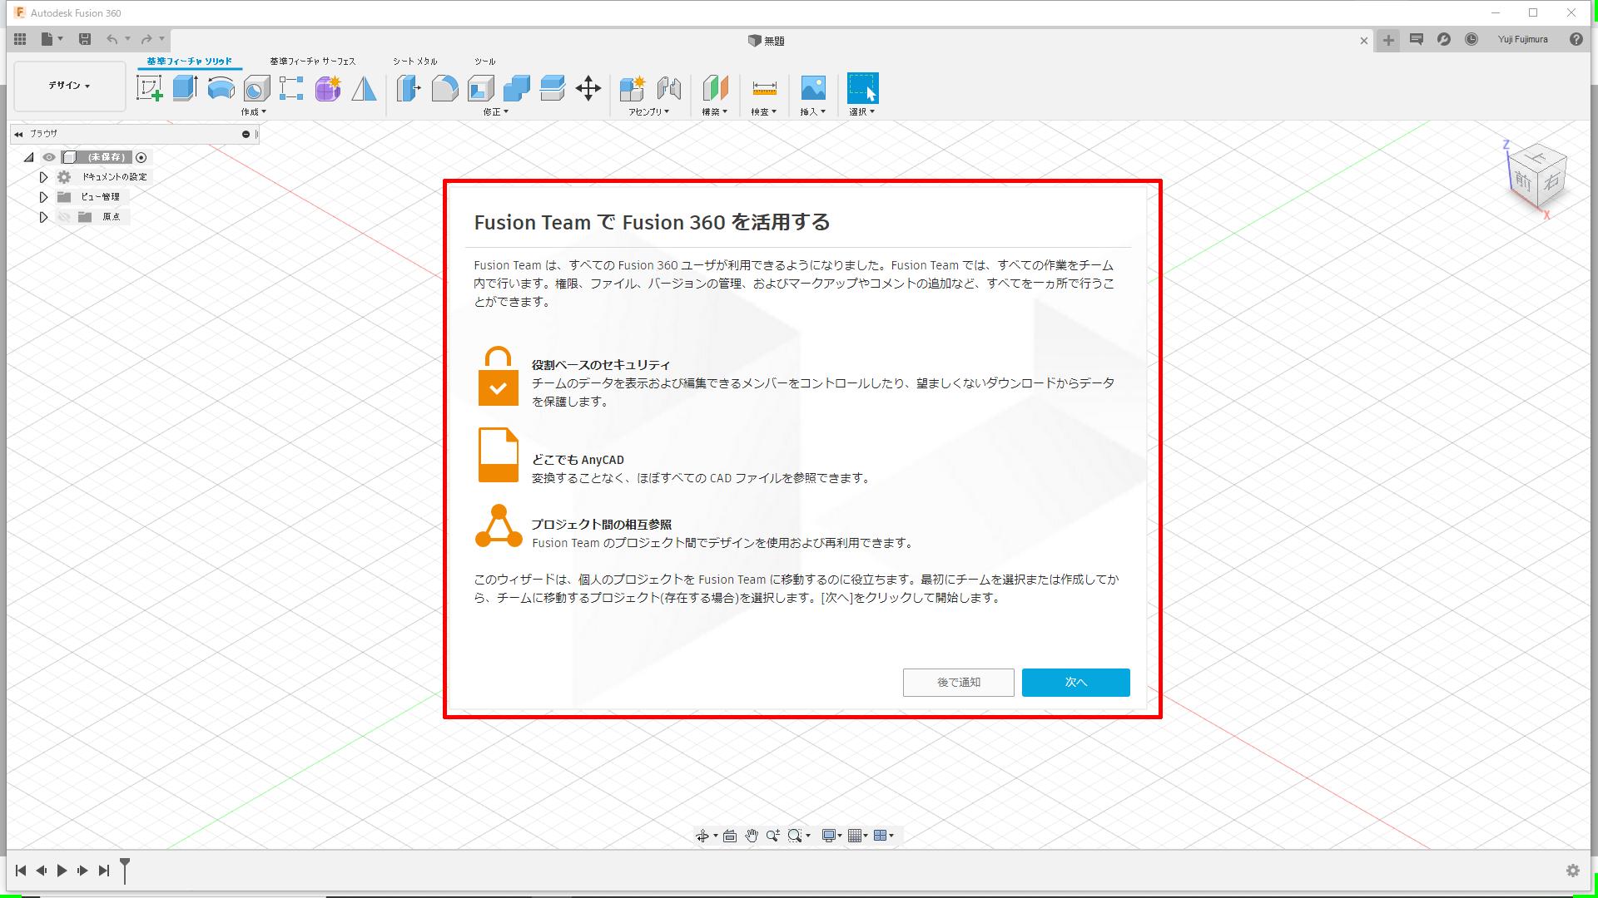Switch to the ツール tab
1598x898 pixels.
[x=485, y=62]
